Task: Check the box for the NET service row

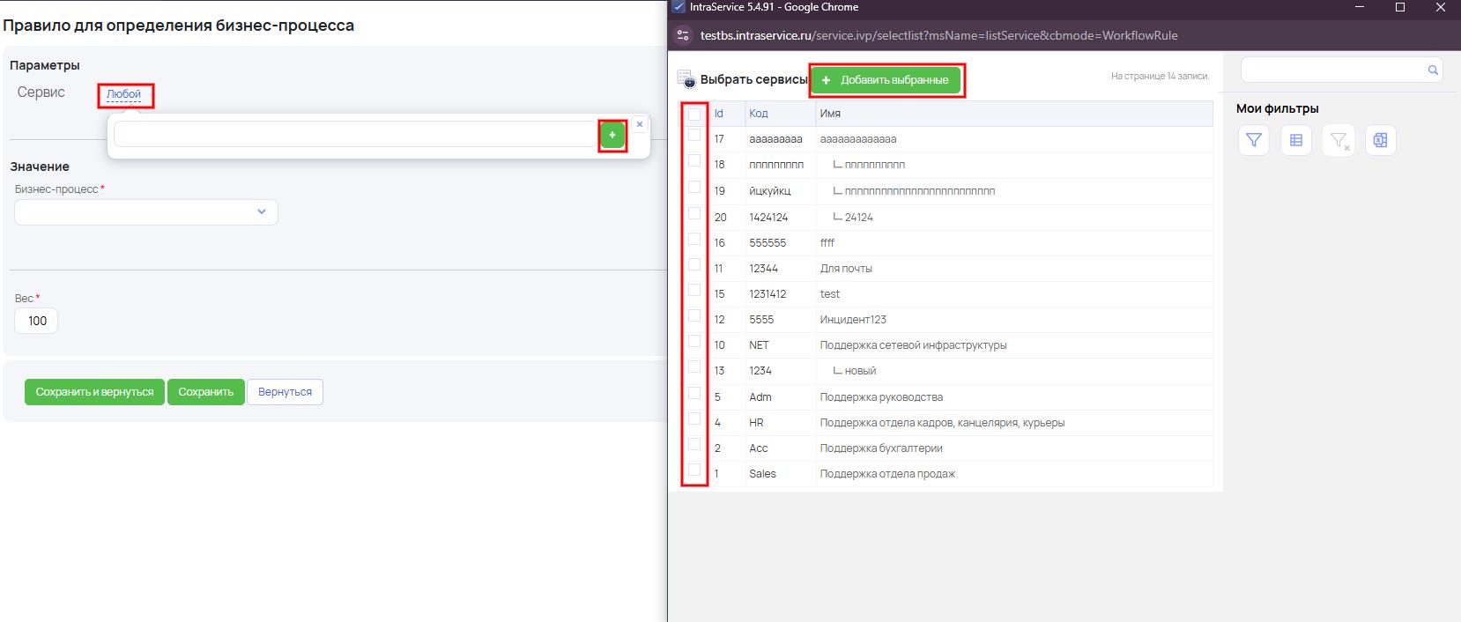Action: tap(694, 342)
